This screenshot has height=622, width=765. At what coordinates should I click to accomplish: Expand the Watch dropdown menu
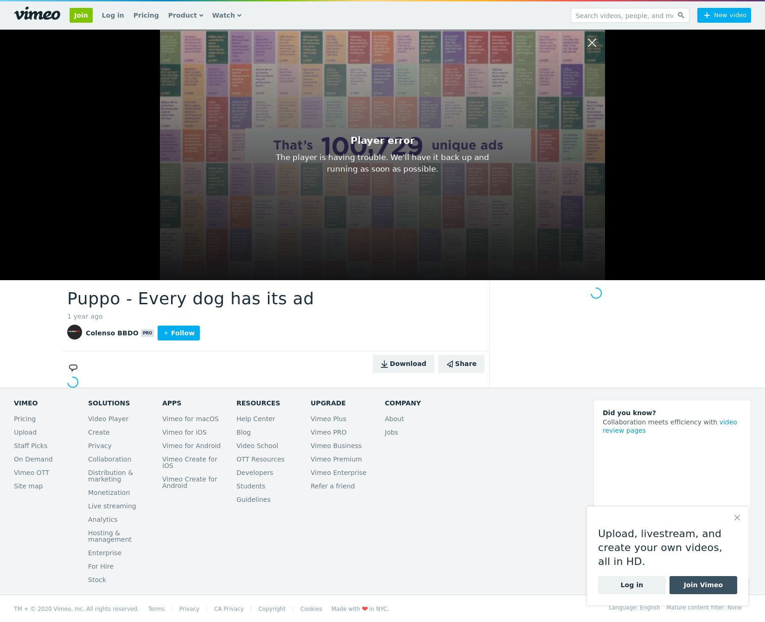(226, 15)
